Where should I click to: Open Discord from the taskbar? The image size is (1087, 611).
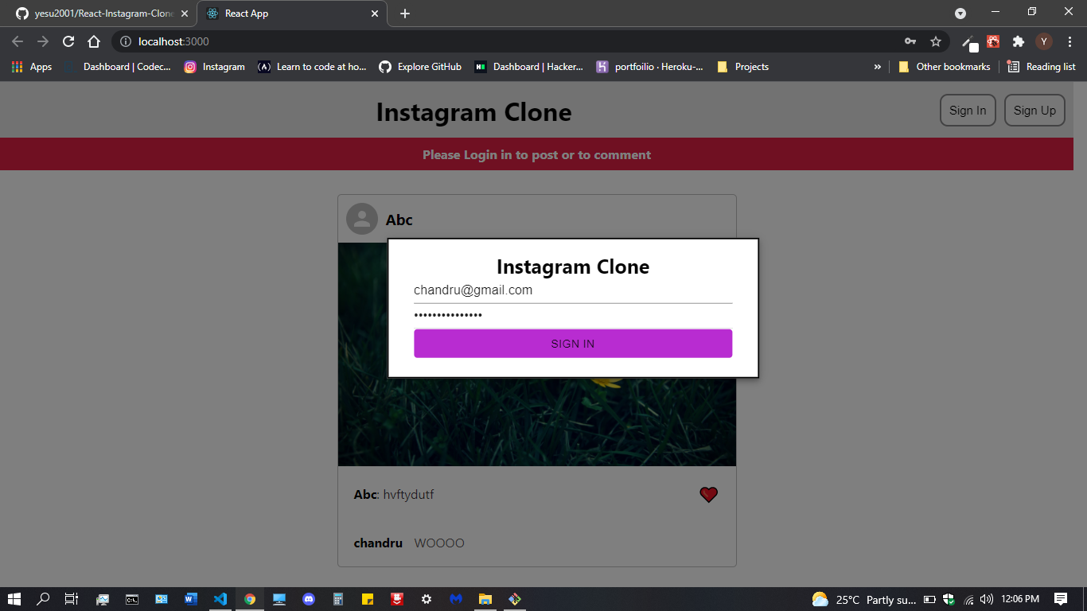coord(309,599)
